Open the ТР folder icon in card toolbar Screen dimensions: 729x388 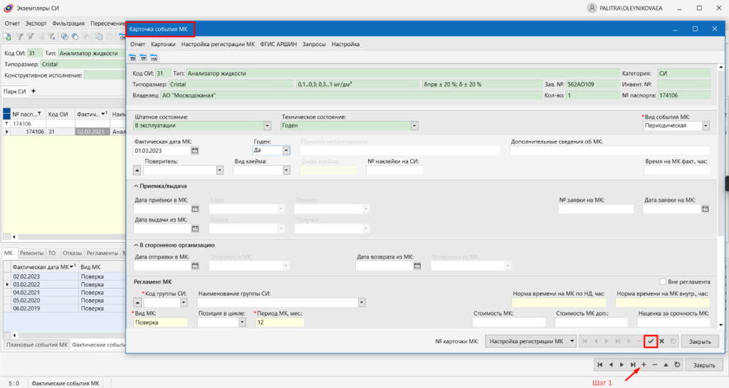point(143,58)
